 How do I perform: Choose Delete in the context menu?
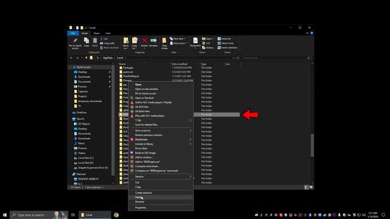(x=161, y=197)
